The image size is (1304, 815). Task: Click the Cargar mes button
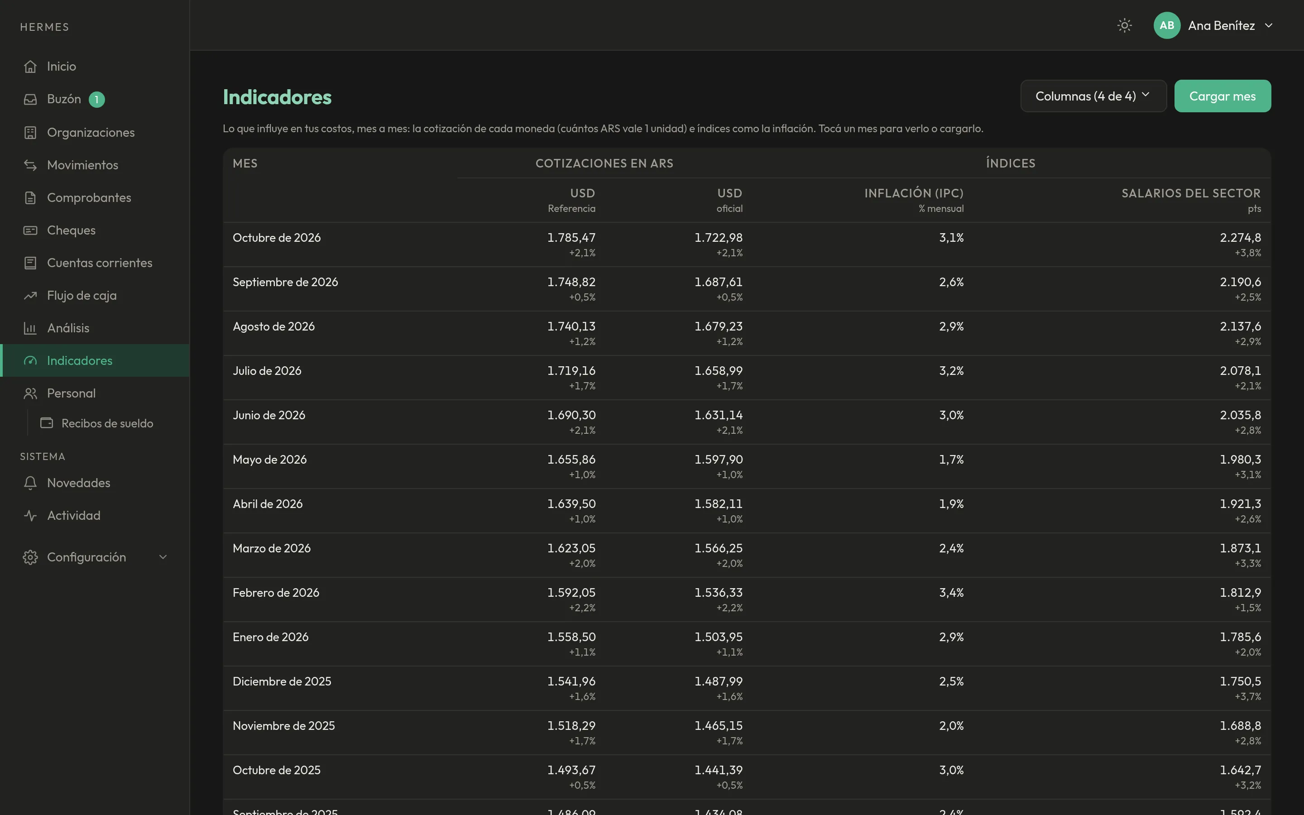1222,96
